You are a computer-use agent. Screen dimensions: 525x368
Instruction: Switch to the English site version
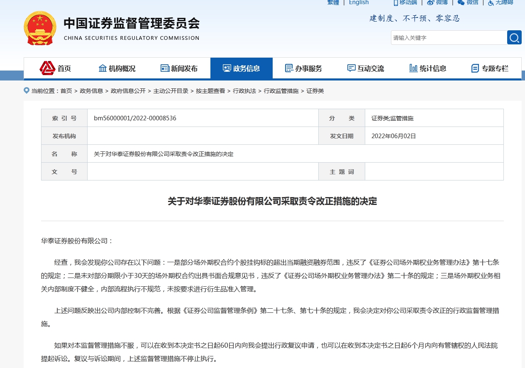(x=359, y=2)
